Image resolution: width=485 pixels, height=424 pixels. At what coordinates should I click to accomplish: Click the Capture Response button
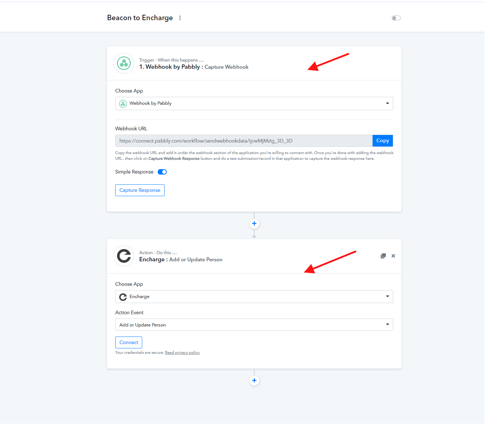click(x=140, y=190)
